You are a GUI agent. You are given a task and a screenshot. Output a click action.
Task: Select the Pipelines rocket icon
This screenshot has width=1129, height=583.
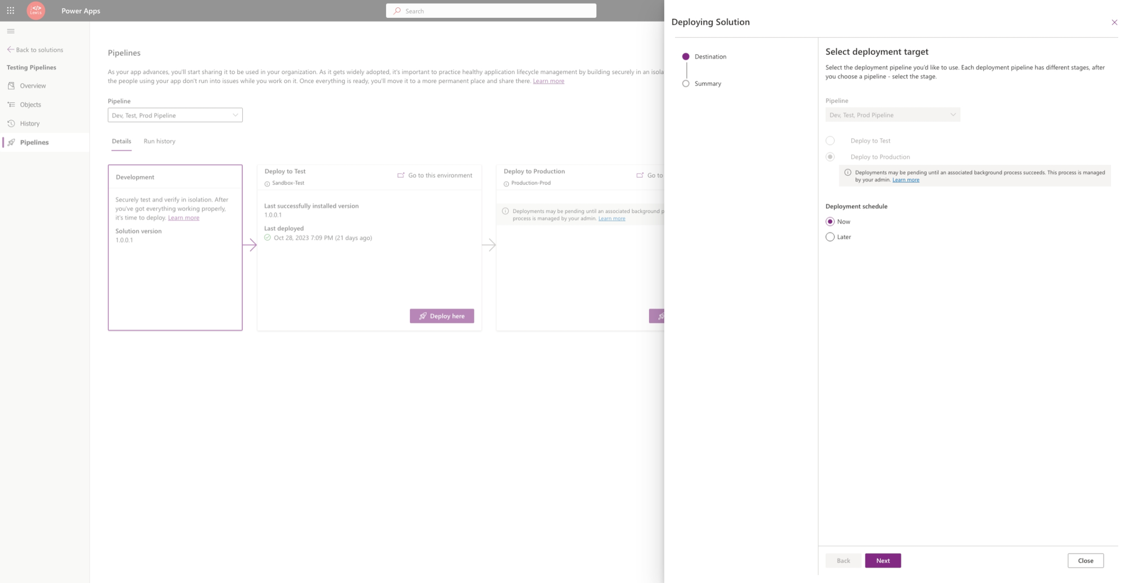tap(11, 142)
